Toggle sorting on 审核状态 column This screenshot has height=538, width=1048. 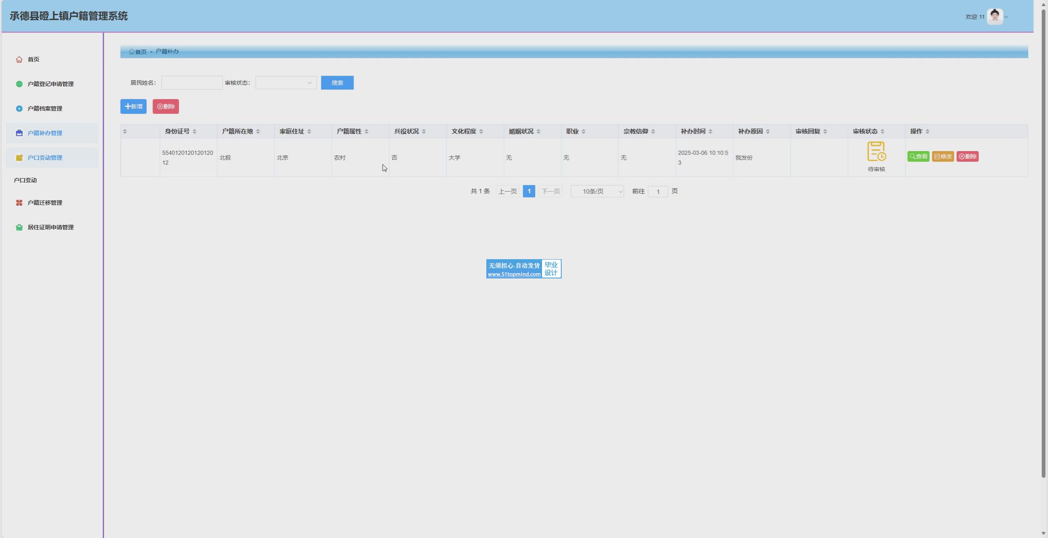point(882,132)
